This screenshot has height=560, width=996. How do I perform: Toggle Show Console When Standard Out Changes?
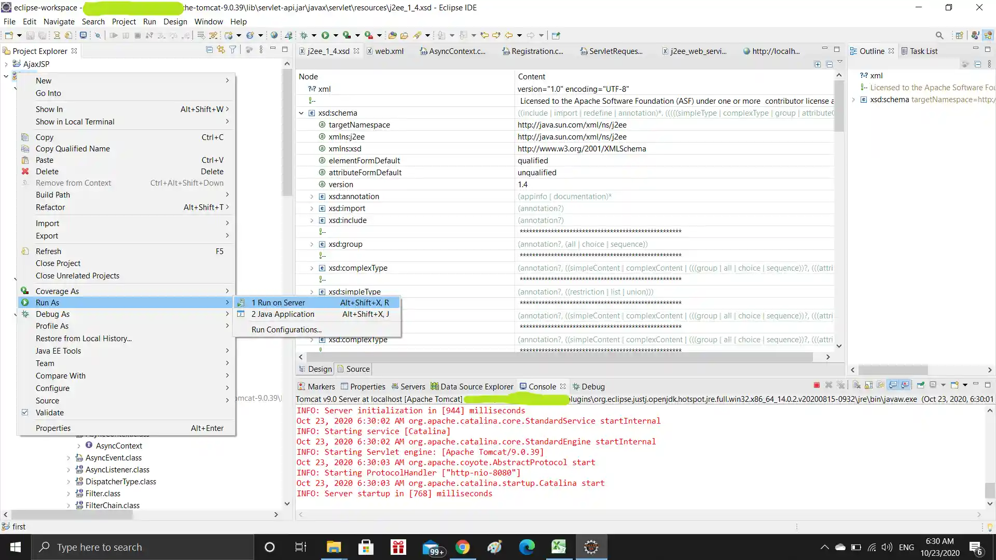tap(893, 385)
